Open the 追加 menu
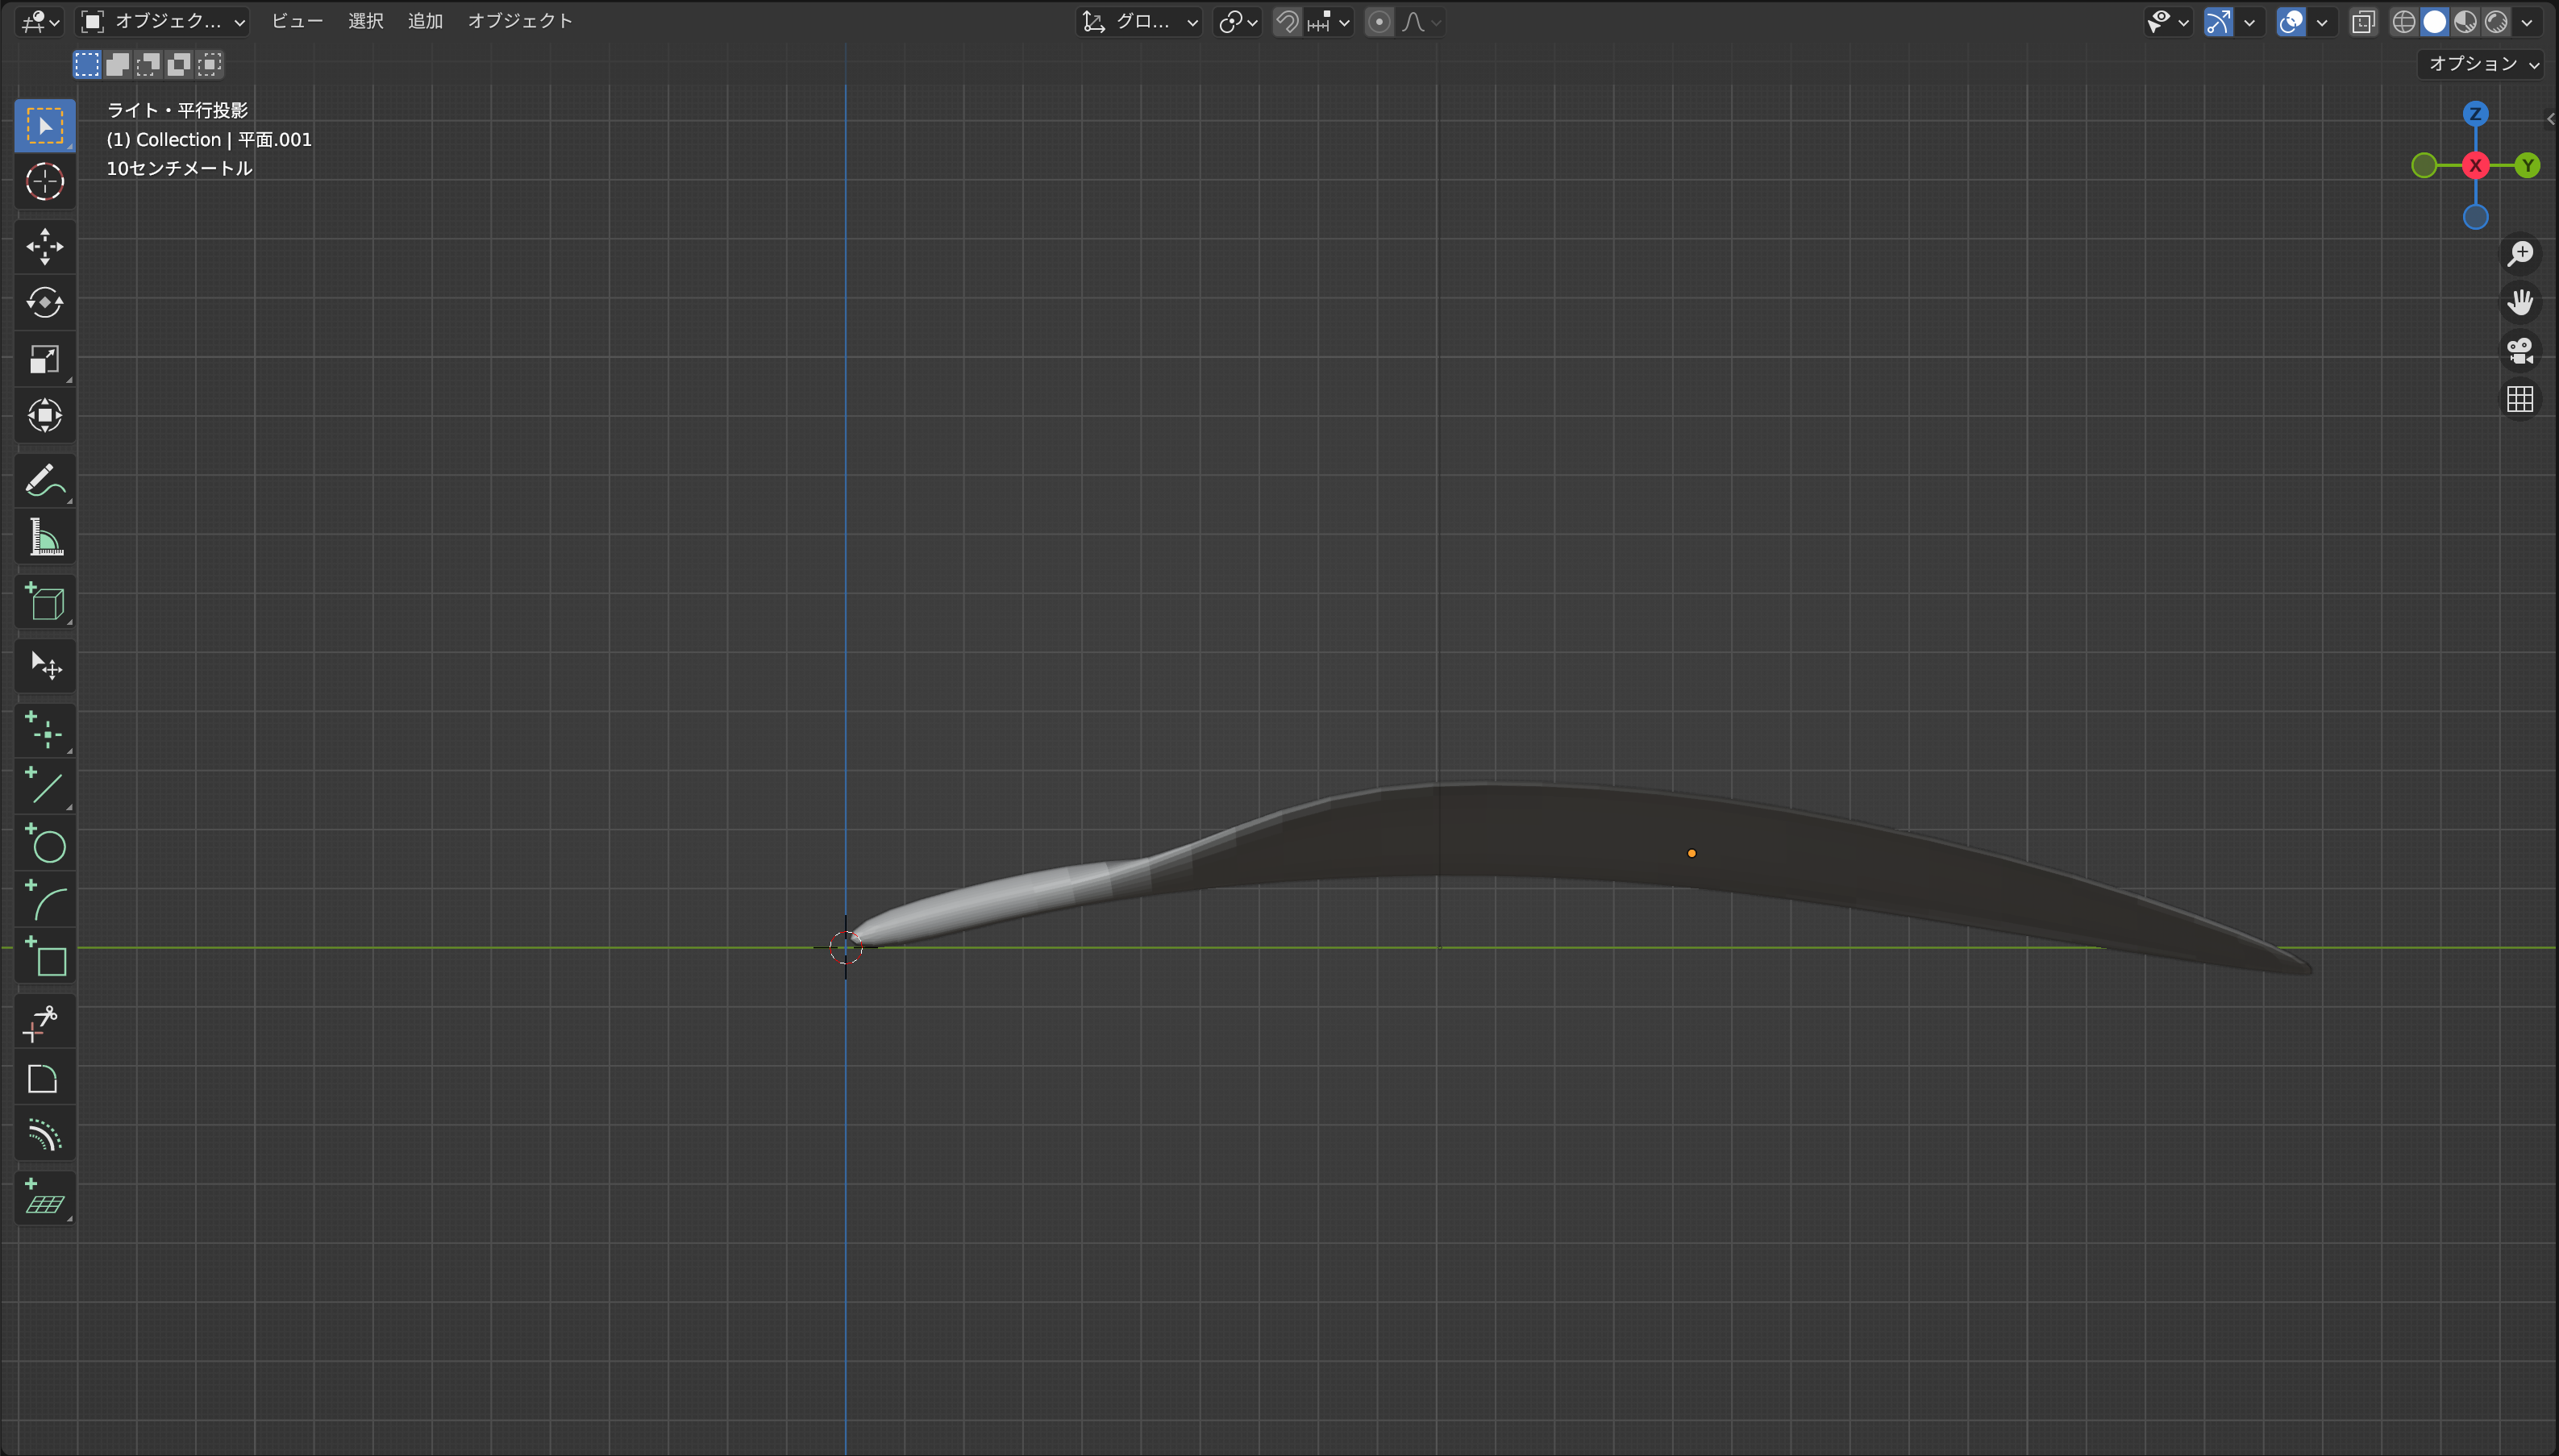Viewport: 2559px width, 1456px height. (425, 22)
